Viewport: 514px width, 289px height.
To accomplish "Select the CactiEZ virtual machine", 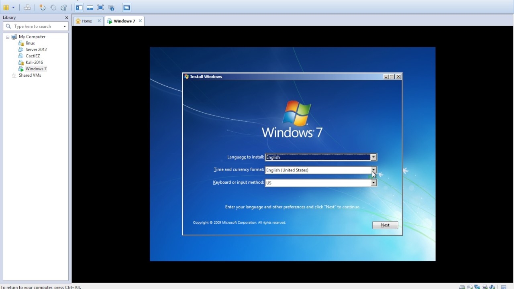I will coord(33,56).
